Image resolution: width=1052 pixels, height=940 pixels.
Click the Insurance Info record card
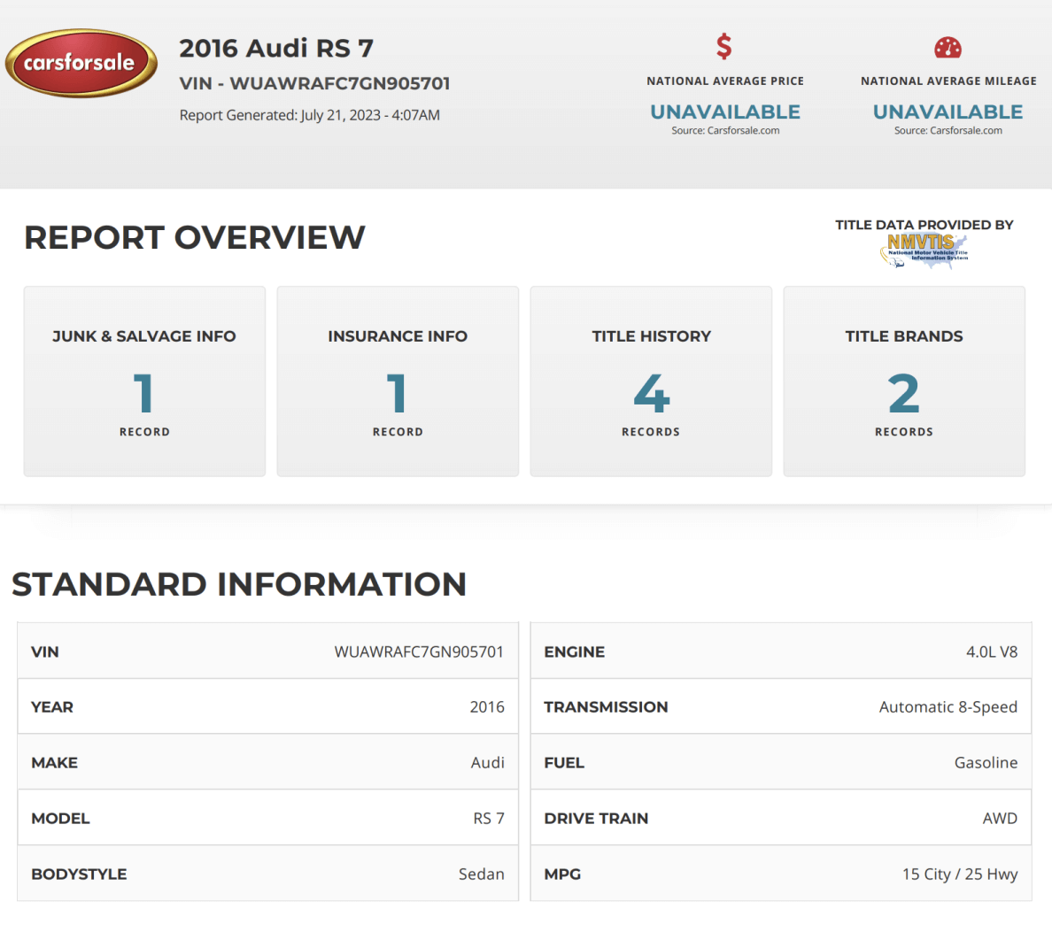[x=398, y=381]
